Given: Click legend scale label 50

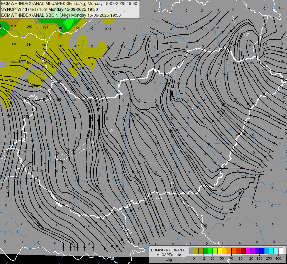Looking at the screenshot, I should click(x=222, y=258).
